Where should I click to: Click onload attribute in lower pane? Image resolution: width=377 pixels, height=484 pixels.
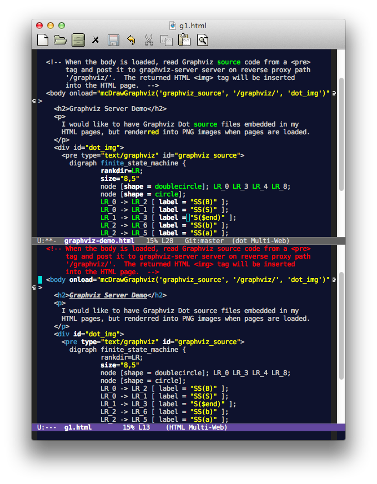(81, 280)
